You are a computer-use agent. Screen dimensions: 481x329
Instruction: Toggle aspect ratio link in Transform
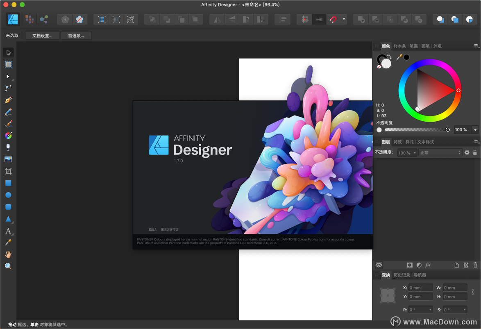[x=473, y=292]
